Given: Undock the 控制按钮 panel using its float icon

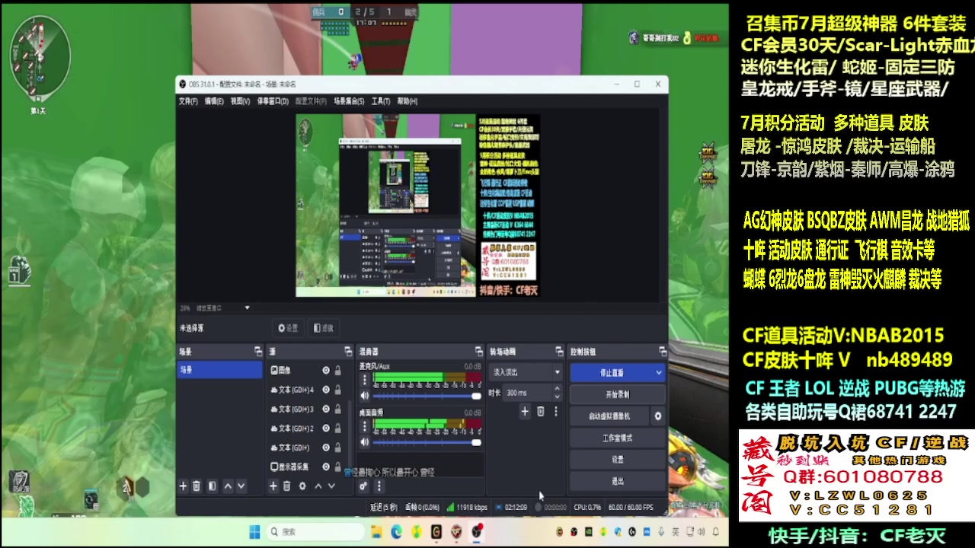Looking at the screenshot, I should click(663, 352).
